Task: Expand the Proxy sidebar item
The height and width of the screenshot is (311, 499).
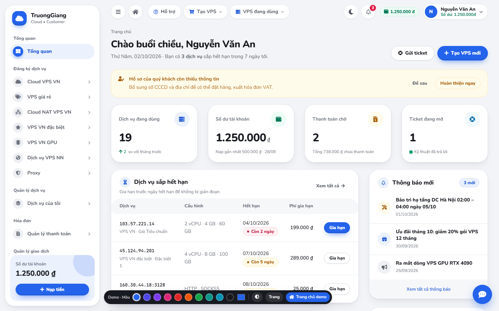Action: (x=52, y=173)
